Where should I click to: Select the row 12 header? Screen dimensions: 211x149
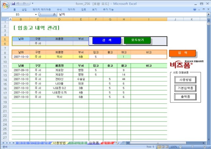click(x=5, y=71)
